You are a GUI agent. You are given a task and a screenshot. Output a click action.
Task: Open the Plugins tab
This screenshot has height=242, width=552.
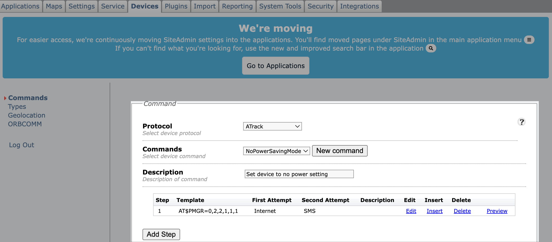pos(176,6)
